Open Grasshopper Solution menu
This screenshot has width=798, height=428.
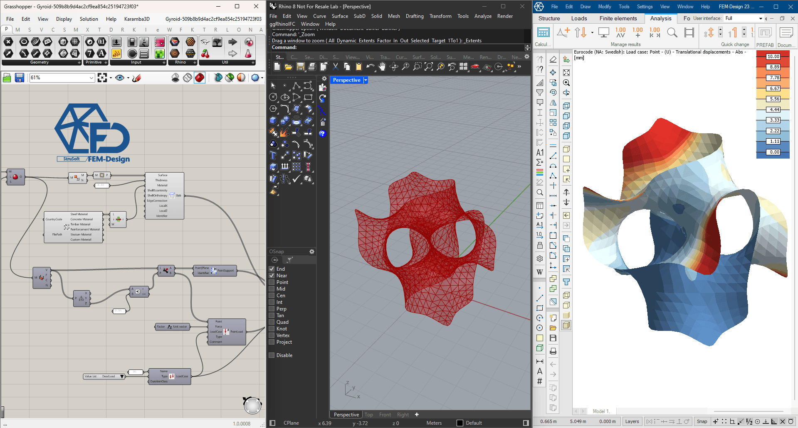pos(89,19)
